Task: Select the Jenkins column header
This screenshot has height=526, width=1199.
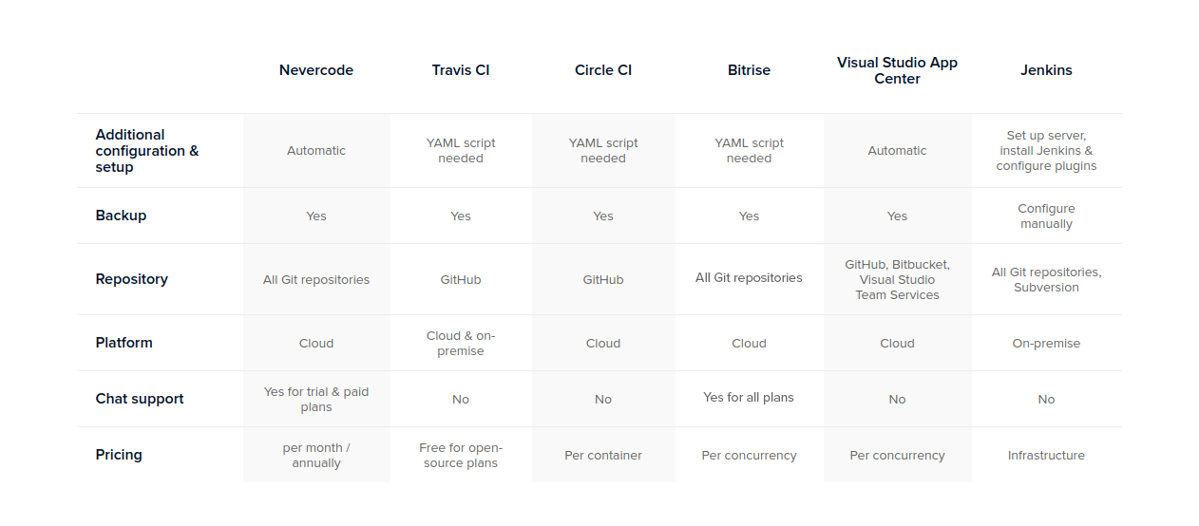Action: tap(1046, 70)
